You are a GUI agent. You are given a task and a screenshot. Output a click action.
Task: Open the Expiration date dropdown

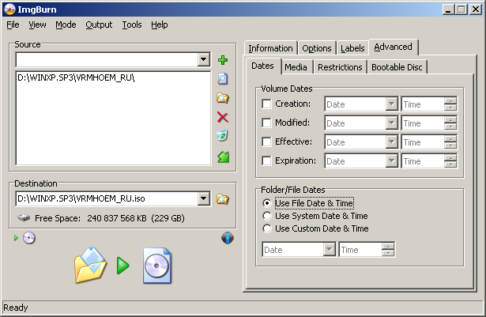coord(392,161)
